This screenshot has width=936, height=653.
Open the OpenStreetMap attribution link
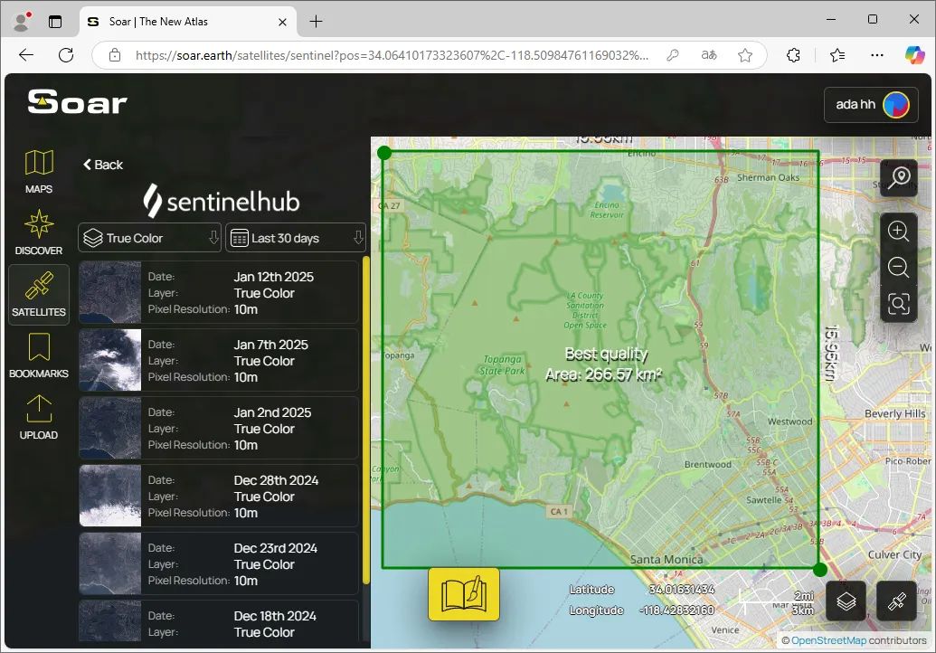click(x=828, y=640)
